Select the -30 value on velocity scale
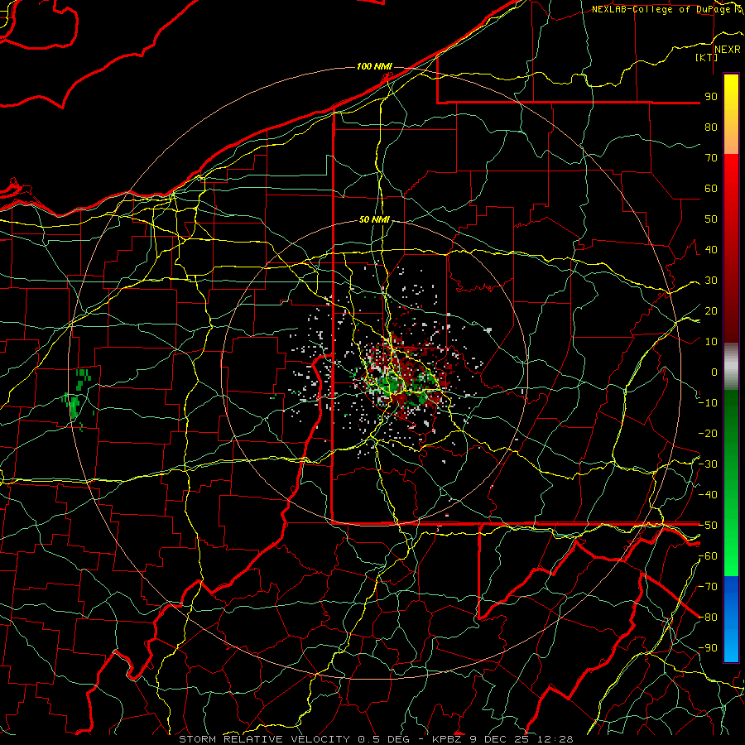The height and width of the screenshot is (745, 745). tap(708, 464)
